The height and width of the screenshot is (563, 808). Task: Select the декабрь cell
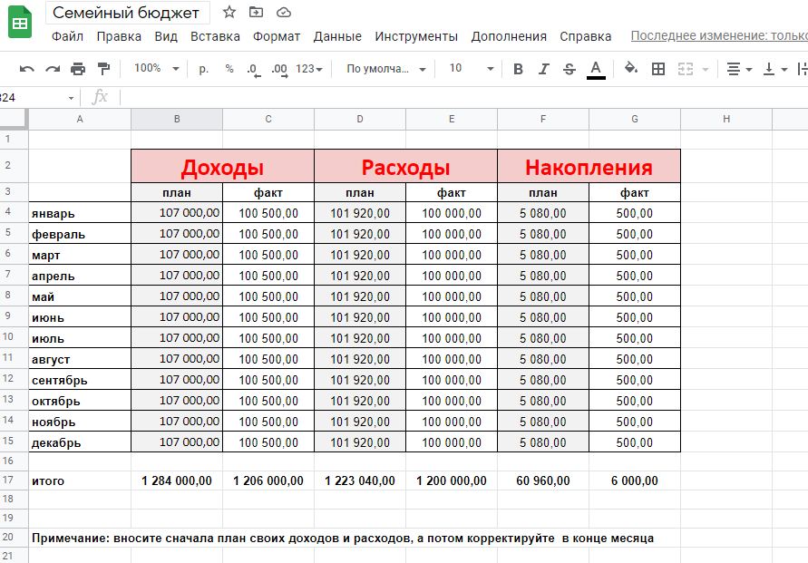click(x=80, y=442)
